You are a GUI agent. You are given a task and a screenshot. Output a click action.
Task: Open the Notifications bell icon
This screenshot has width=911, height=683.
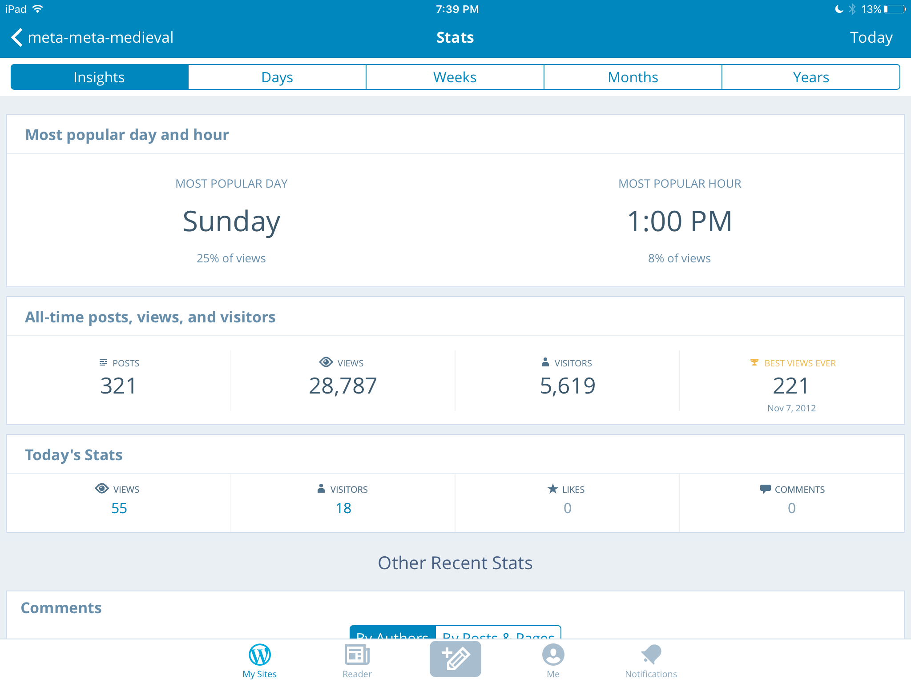coord(651,655)
